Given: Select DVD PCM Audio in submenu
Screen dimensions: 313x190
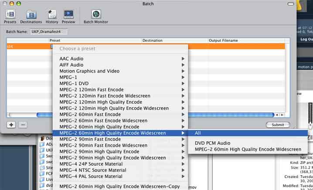Looking at the screenshot, I should point(248,143).
